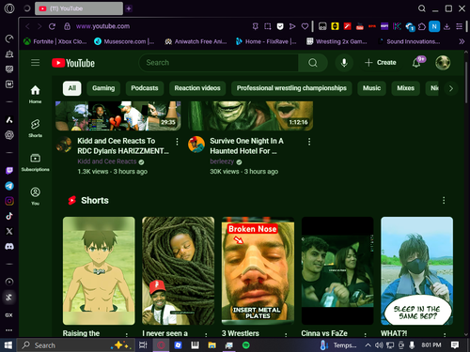
Task: Start voice search with microphone icon
Action: click(x=344, y=63)
